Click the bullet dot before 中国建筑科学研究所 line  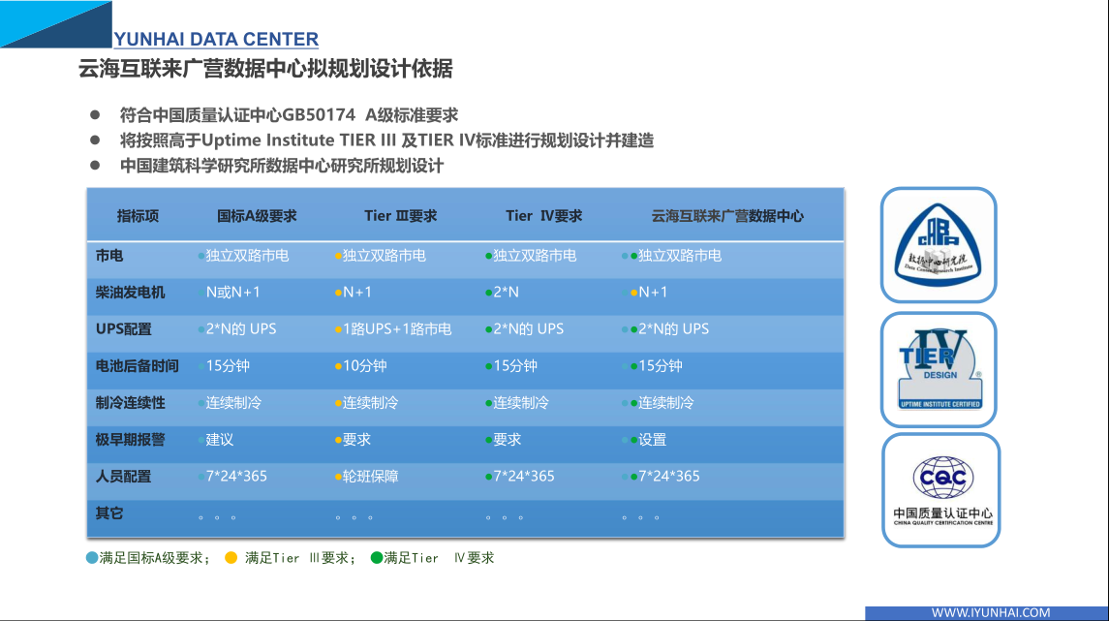[95, 165]
